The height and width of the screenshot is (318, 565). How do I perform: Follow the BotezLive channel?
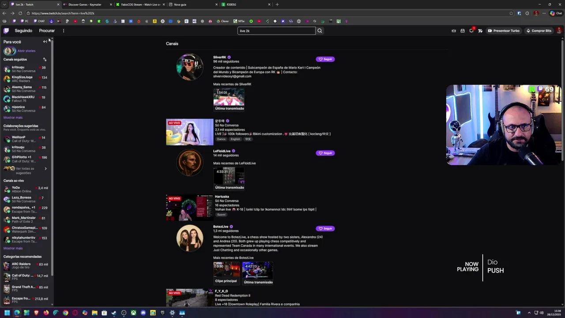pos(325,228)
